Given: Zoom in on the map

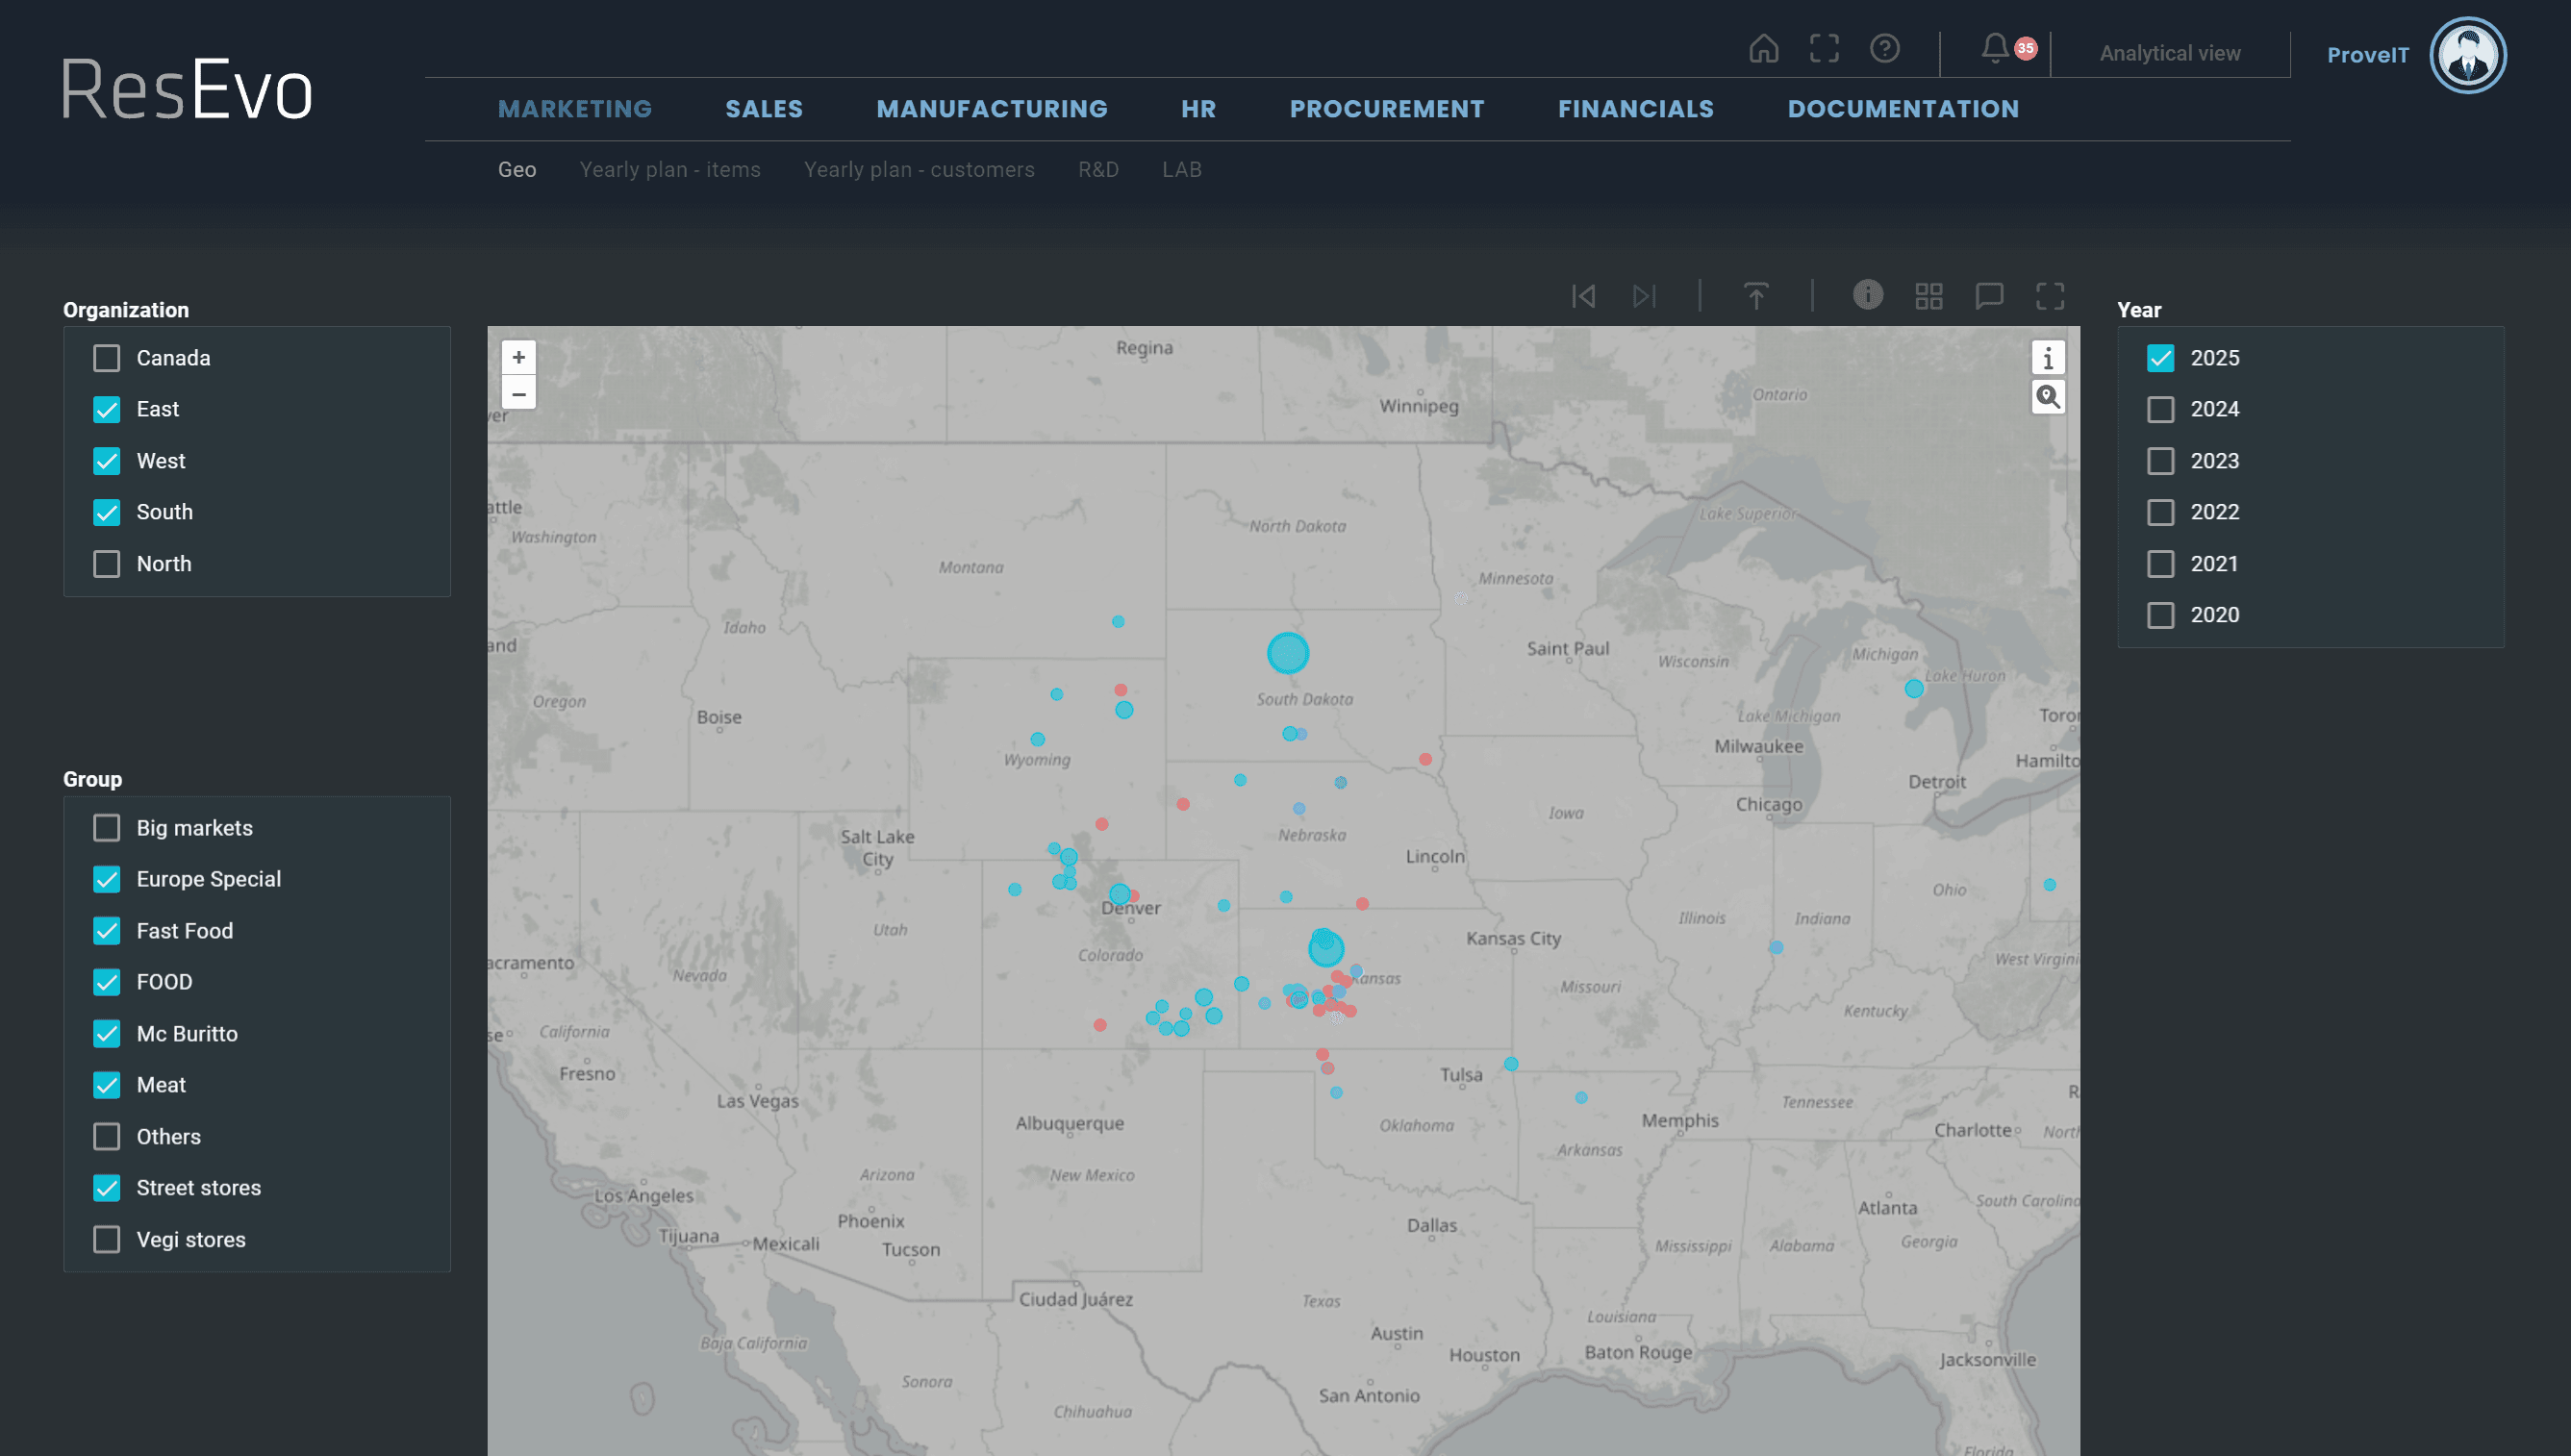Looking at the screenshot, I should (x=518, y=357).
